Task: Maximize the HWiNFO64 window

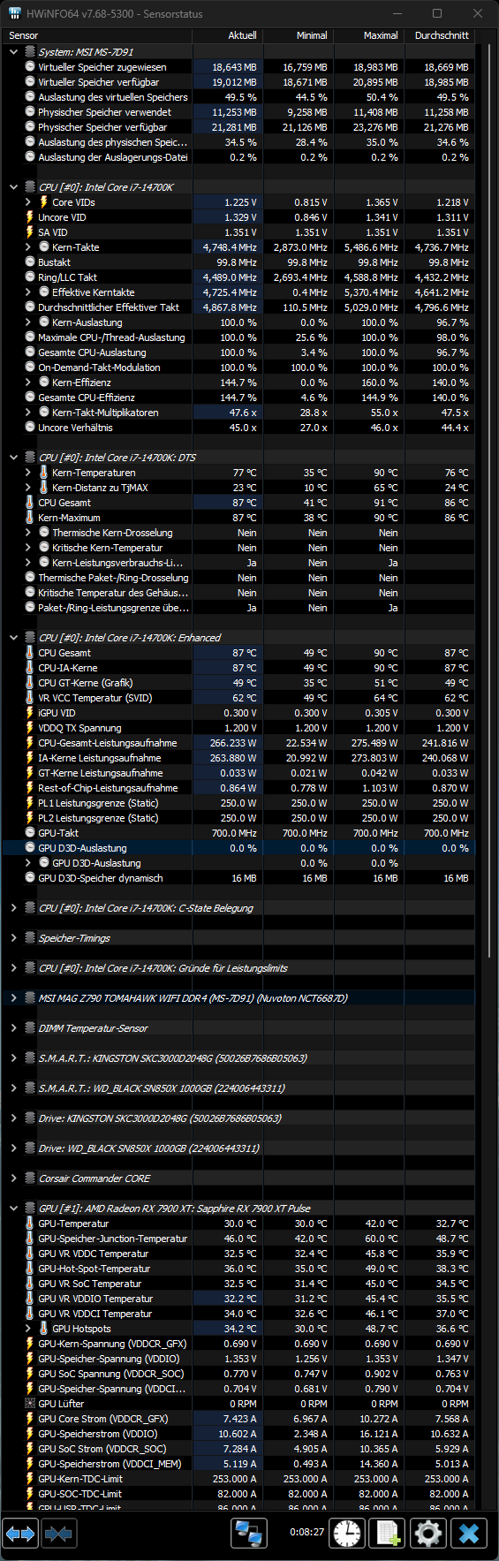Action: pos(437,14)
